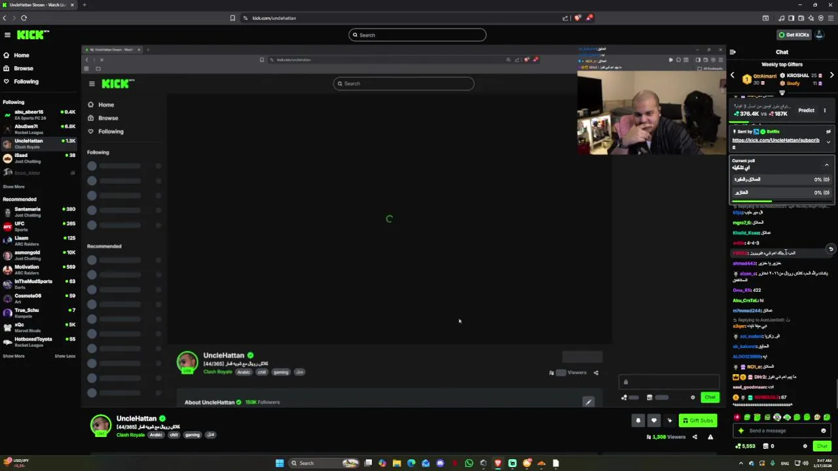
Task: Open File Explorer from the taskbar
Action: click(x=397, y=463)
